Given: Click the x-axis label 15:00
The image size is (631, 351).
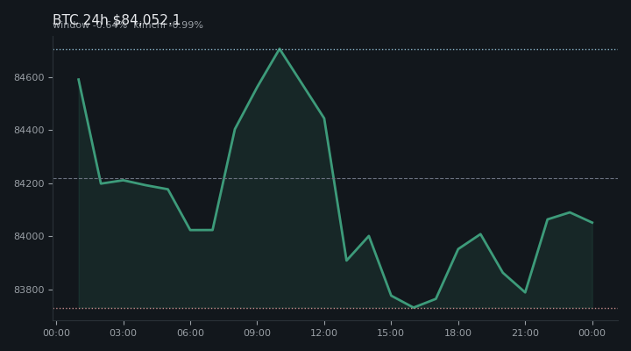Looking at the screenshot, I should coord(391,333).
